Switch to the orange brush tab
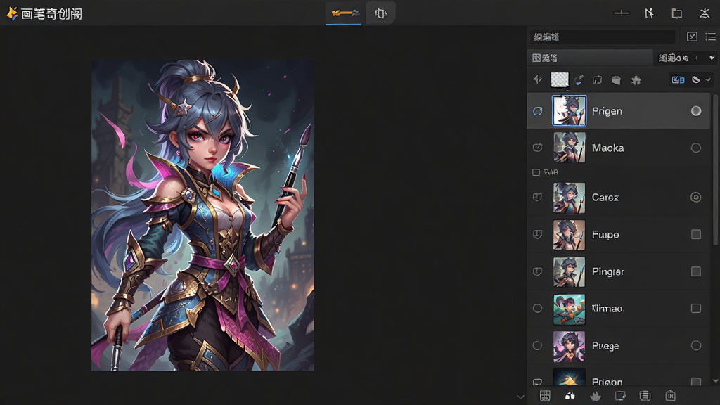This screenshot has height=405, width=720. pyautogui.click(x=345, y=13)
